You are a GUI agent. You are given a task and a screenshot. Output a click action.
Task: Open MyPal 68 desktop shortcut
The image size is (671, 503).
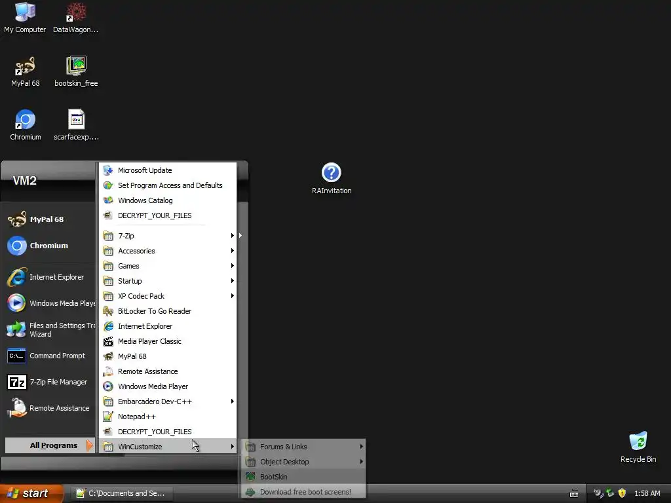click(26, 72)
